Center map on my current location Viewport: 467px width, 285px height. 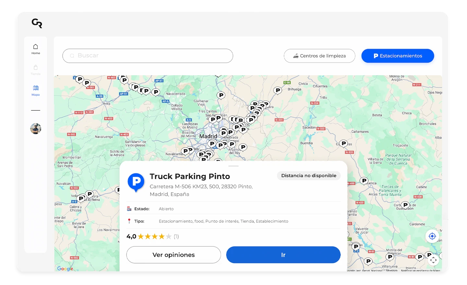432,236
